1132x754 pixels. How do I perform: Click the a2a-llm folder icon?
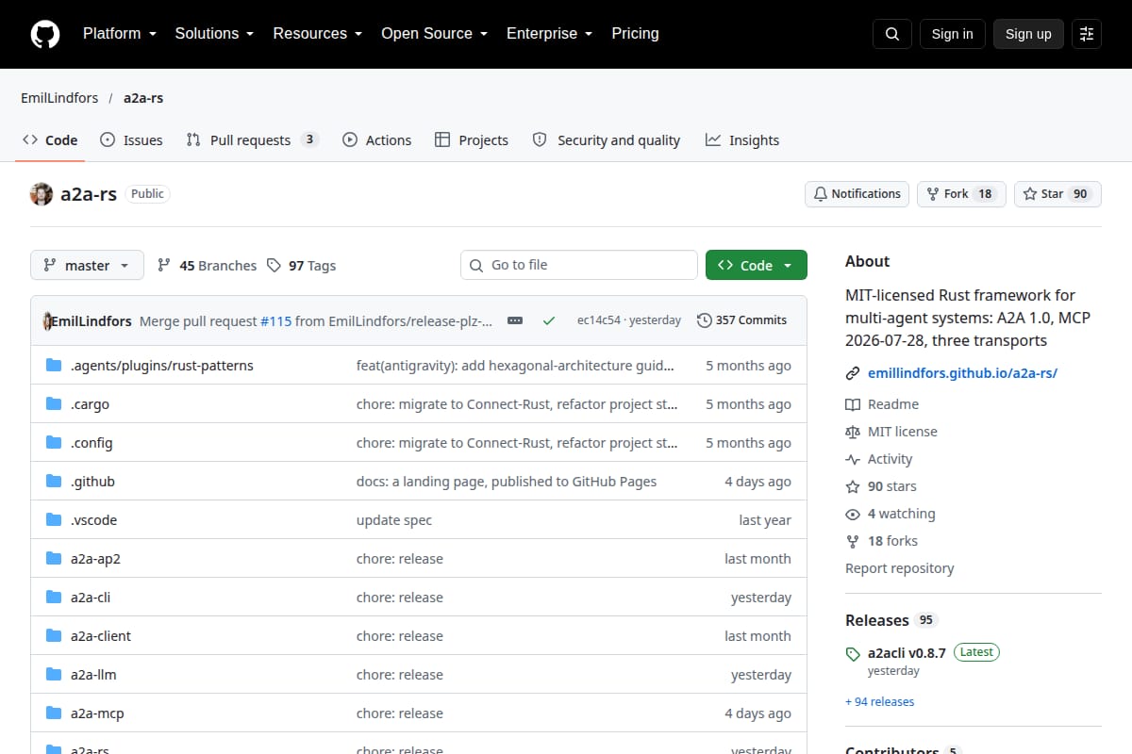click(54, 675)
